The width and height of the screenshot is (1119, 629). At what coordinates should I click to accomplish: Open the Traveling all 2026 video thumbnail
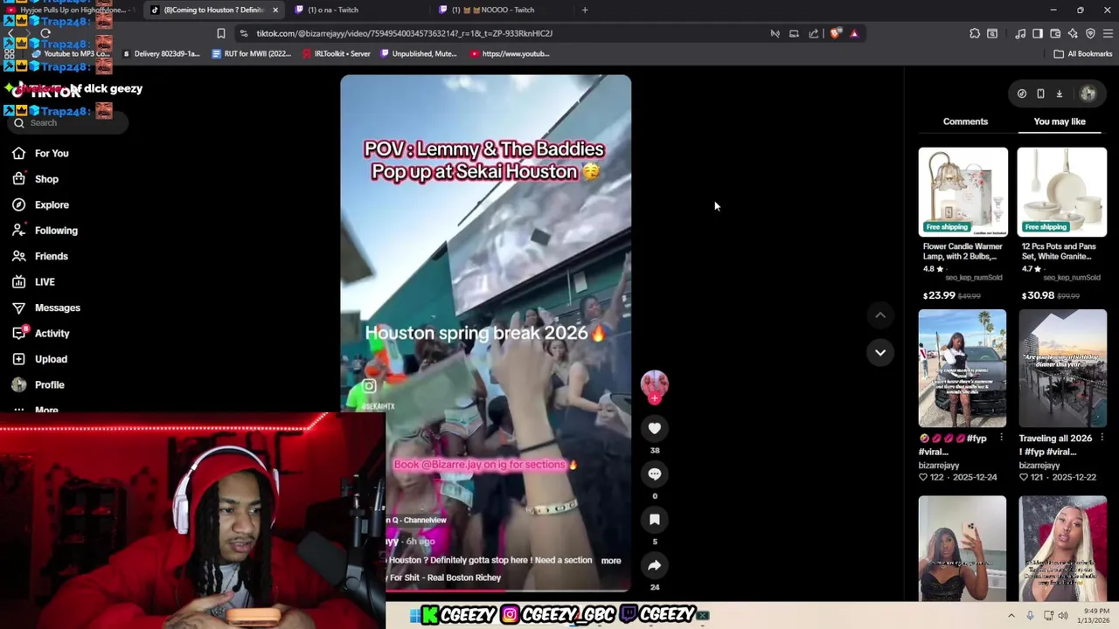pyautogui.click(x=1062, y=370)
